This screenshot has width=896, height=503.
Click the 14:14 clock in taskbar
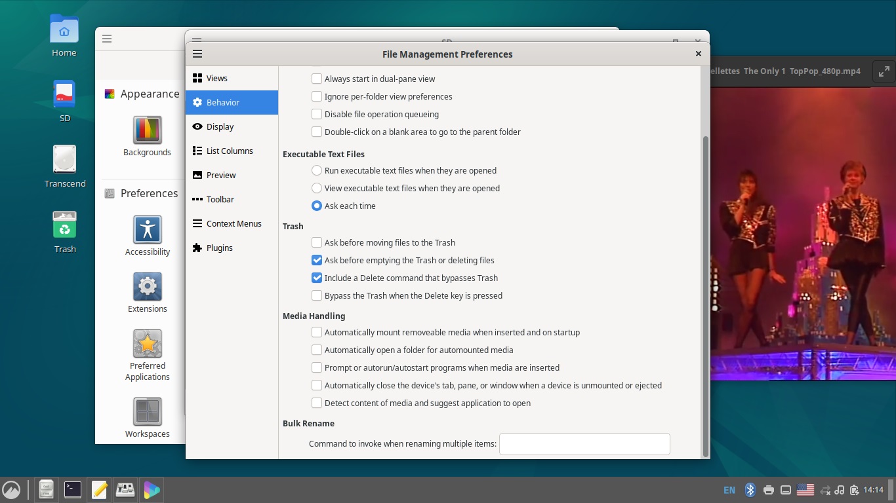coord(874,490)
